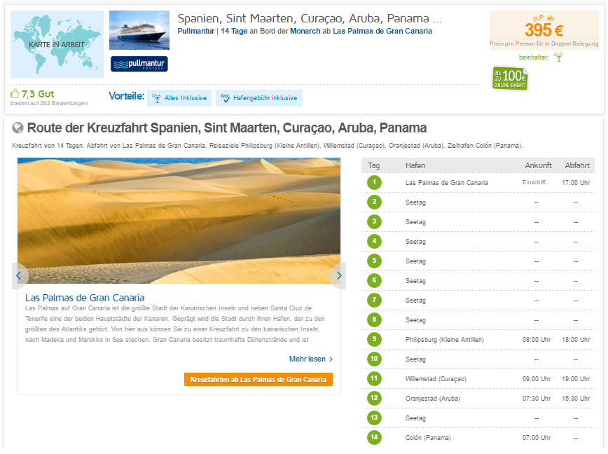The image size is (608, 454).
Task: Click Willemstad (Curaçao) port row
Action: [436, 379]
